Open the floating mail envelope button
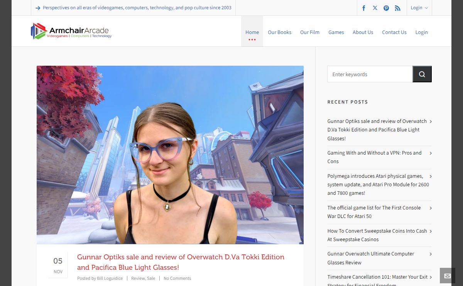The width and height of the screenshot is (463, 286). pyautogui.click(x=448, y=276)
